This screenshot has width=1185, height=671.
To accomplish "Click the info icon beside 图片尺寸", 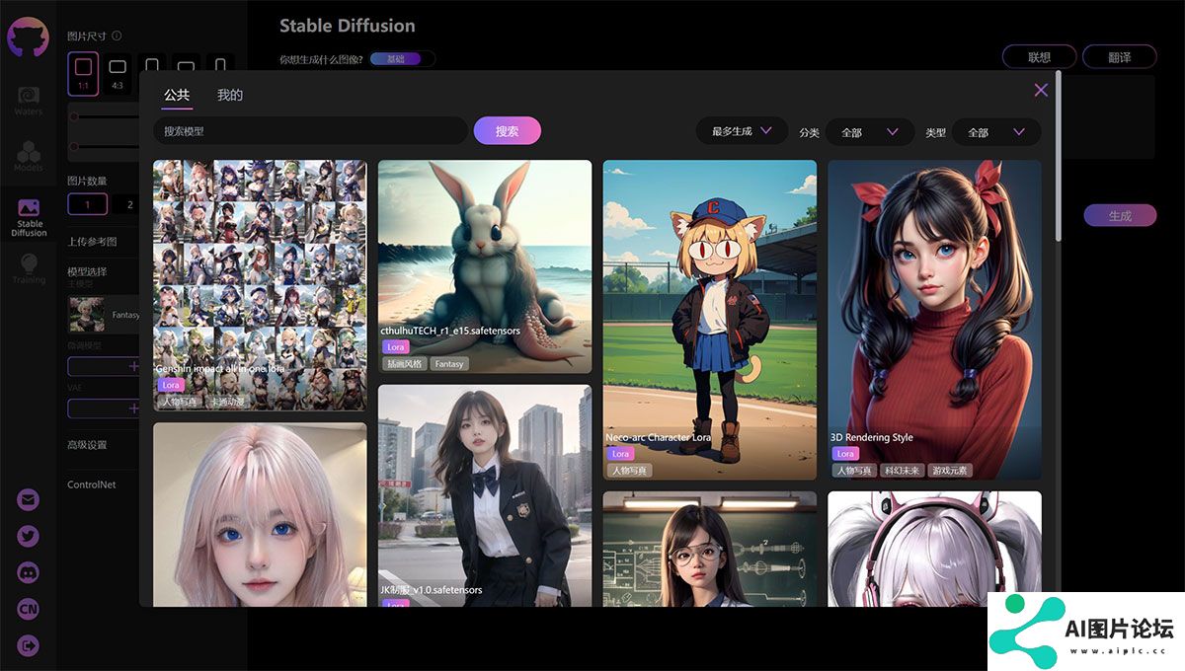I will [117, 36].
